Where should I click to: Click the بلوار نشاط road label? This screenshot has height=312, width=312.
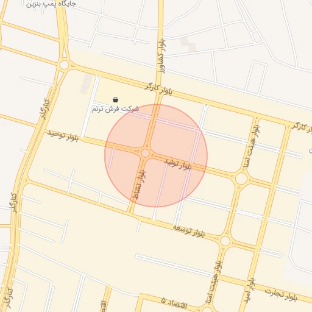140,185
